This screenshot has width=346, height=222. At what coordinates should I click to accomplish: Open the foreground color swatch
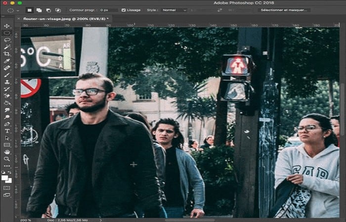4,178
